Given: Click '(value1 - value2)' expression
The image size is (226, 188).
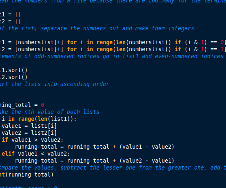Looking at the screenshot, I should [x=147, y=147].
